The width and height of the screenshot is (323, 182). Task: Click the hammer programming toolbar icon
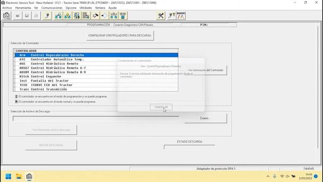95,16
